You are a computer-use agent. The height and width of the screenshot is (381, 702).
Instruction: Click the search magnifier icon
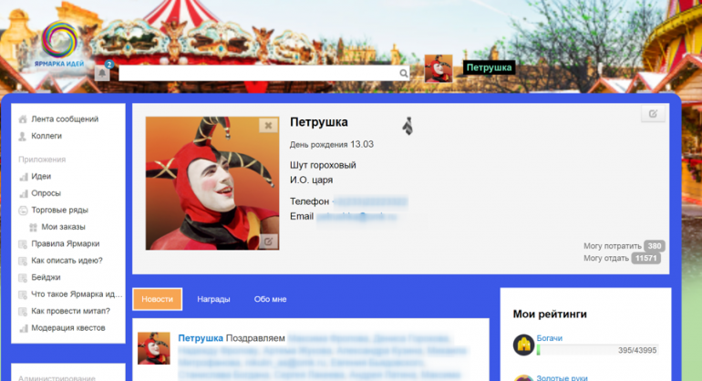(404, 74)
